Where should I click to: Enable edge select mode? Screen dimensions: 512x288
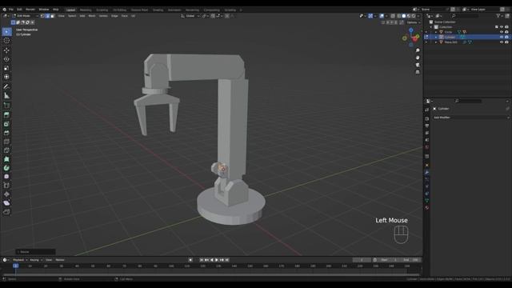47,16
